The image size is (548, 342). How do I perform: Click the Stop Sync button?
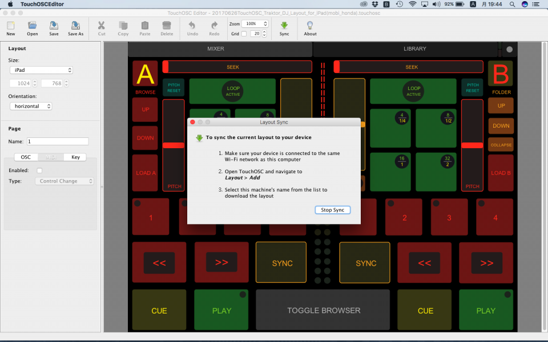point(333,210)
